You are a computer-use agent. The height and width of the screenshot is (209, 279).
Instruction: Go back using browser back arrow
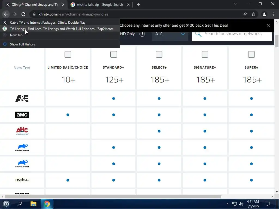tap(6, 14)
